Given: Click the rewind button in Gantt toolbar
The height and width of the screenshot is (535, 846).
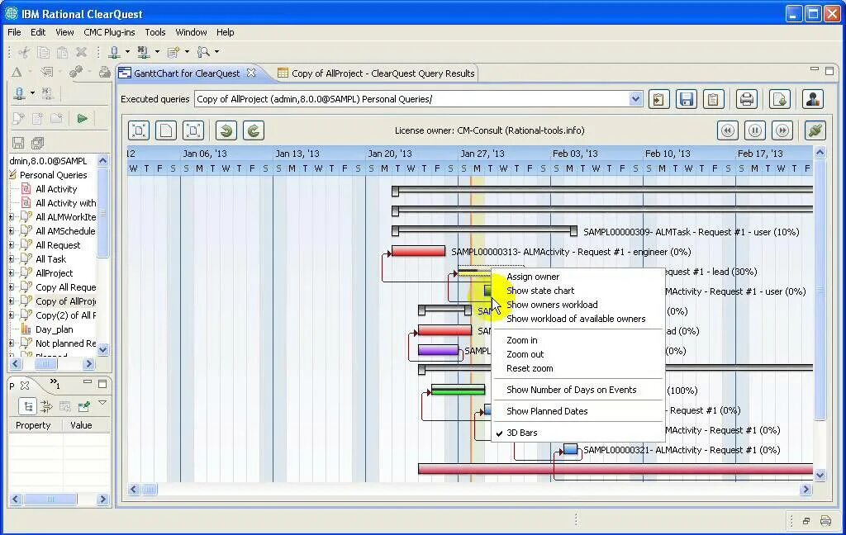Looking at the screenshot, I should point(727,130).
